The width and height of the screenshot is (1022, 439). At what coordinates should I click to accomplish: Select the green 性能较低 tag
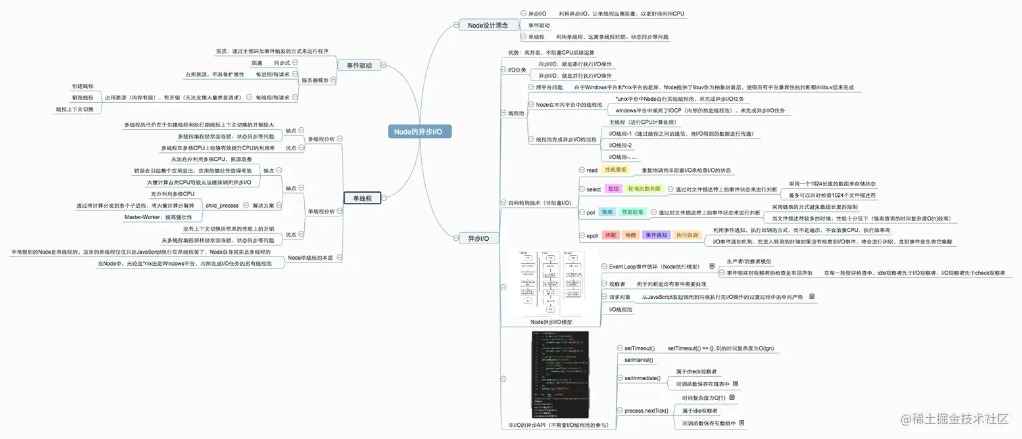pos(633,212)
